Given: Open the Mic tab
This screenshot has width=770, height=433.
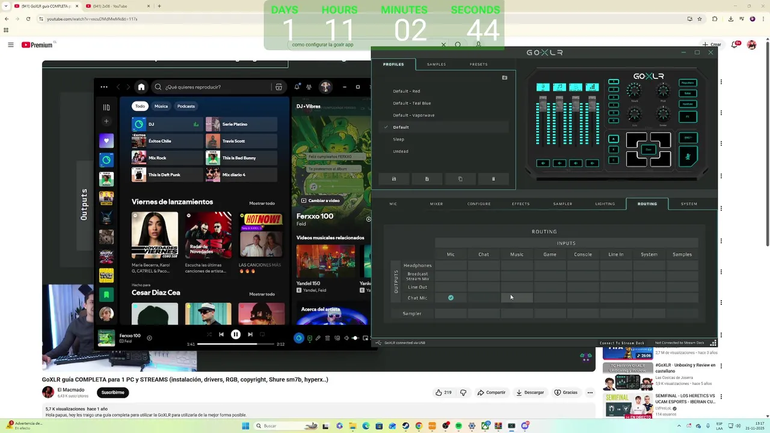Looking at the screenshot, I should tap(393, 204).
